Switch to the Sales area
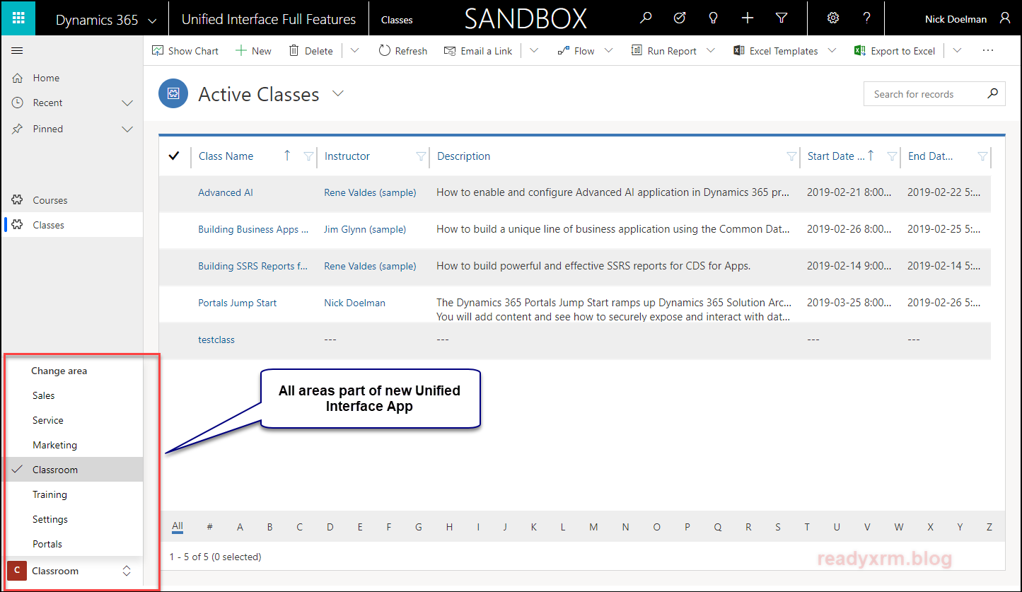This screenshot has height=592, width=1022. (44, 395)
